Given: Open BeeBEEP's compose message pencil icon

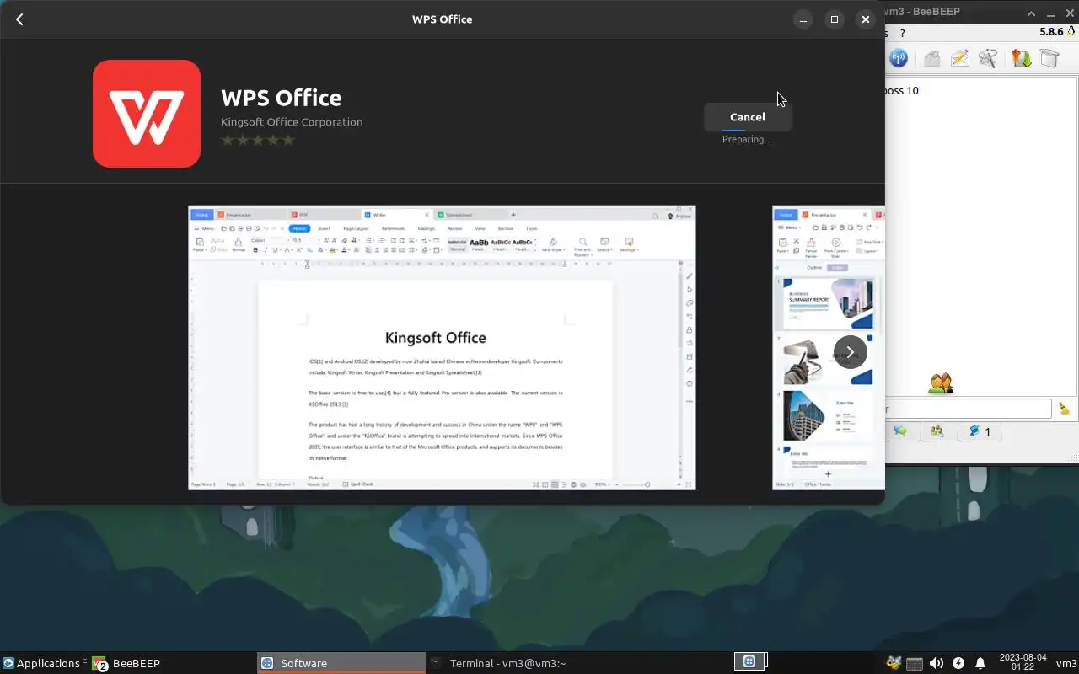Looking at the screenshot, I should [959, 58].
